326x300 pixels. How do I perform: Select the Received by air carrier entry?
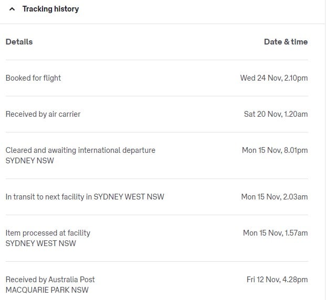pos(43,114)
